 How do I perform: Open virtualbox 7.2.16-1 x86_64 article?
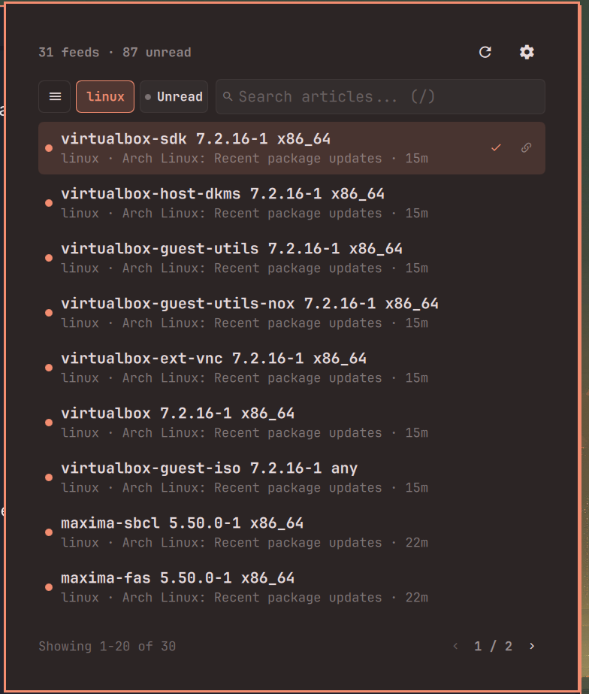[x=291, y=423]
